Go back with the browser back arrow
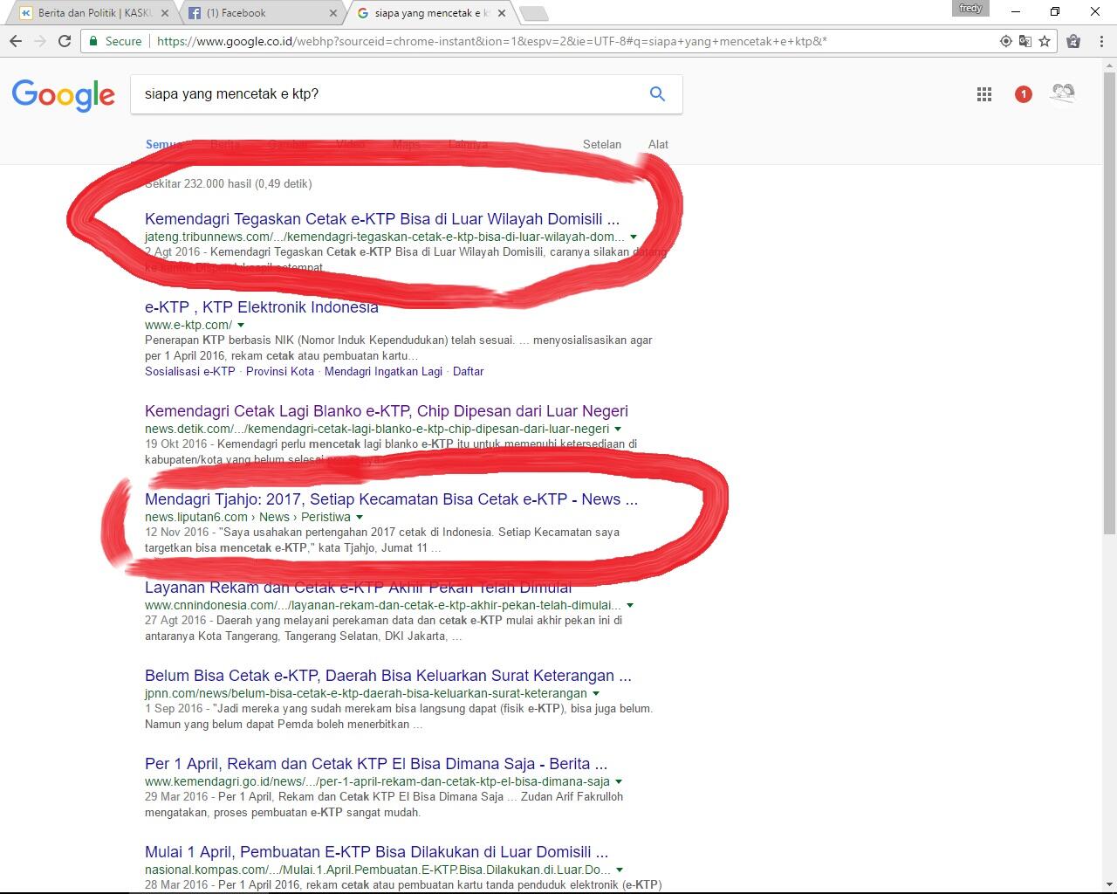Viewport: 1117px width, 894px height. pos(16,41)
